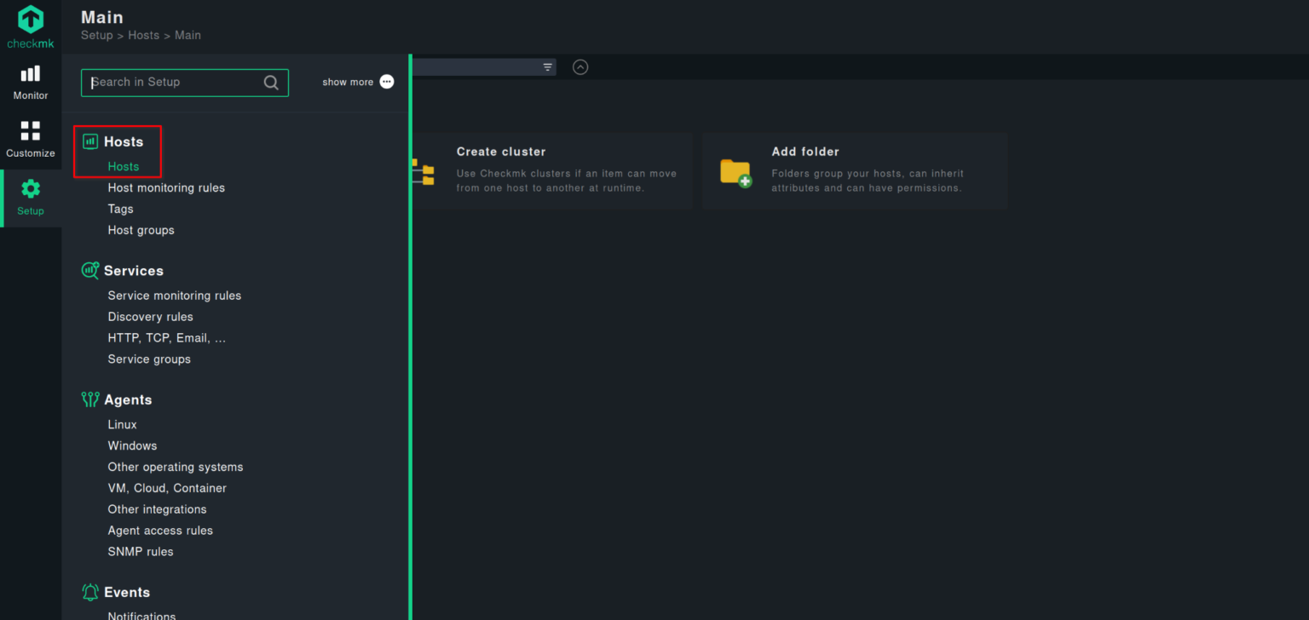Click the Add folder icon
Screen dimensions: 1309x620
(x=735, y=172)
